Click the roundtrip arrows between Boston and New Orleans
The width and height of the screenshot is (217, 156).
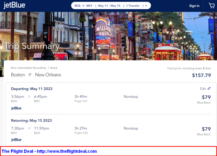pos(30,75)
